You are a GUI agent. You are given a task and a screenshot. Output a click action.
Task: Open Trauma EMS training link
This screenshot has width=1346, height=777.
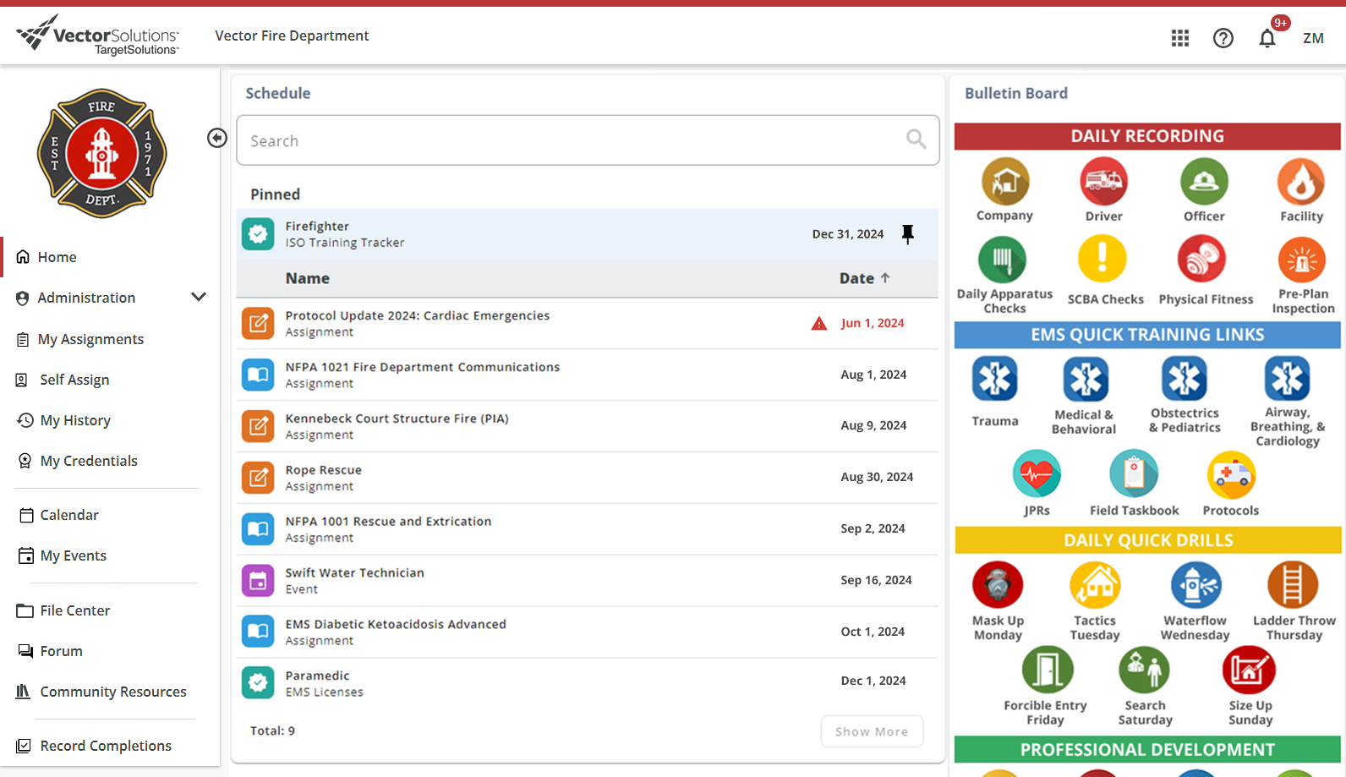(x=995, y=379)
